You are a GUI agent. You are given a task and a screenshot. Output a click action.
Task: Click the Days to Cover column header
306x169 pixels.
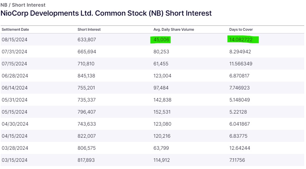pos(241,30)
